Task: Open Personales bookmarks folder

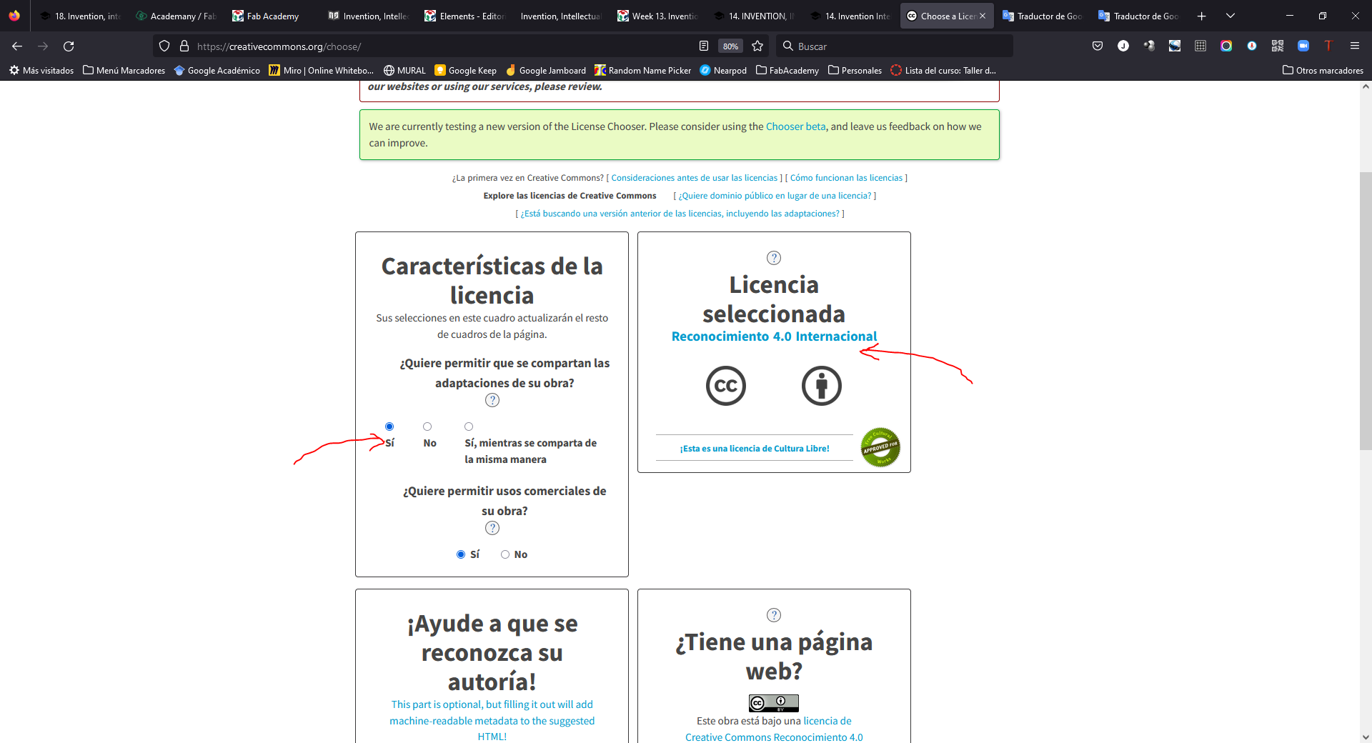Action: point(855,70)
